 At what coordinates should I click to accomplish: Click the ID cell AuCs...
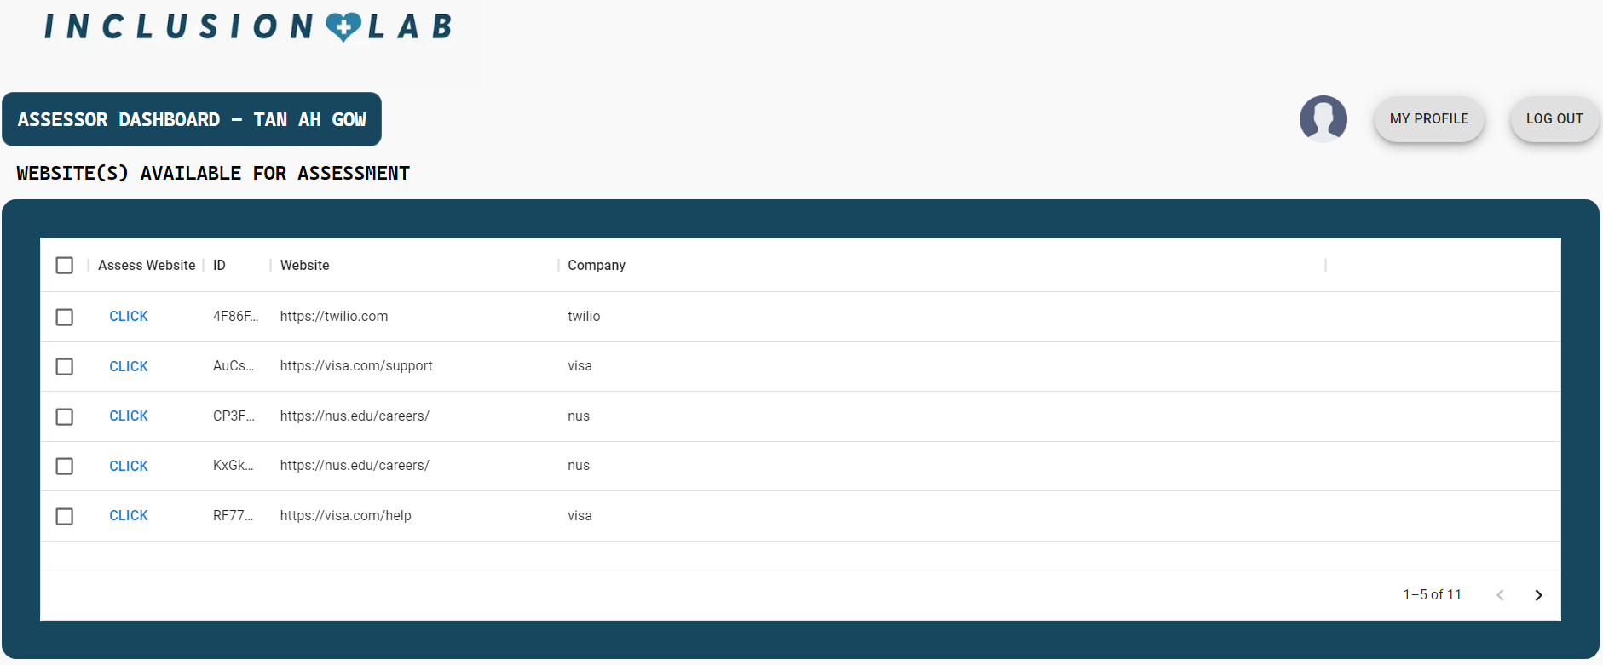click(234, 365)
